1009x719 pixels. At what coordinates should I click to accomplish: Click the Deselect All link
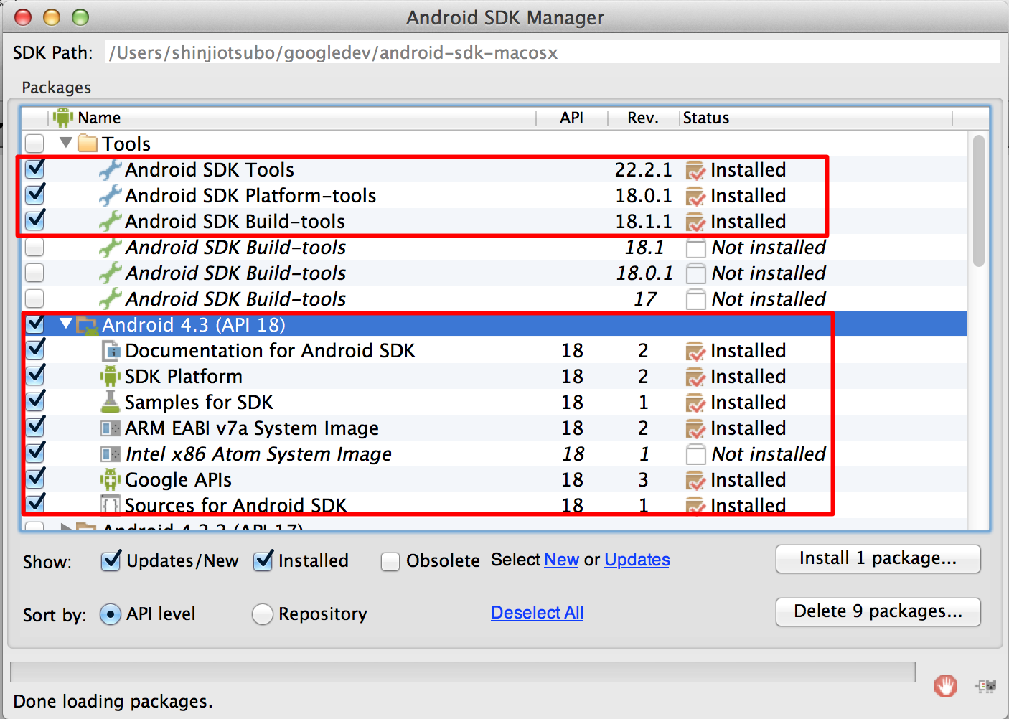coord(538,613)
